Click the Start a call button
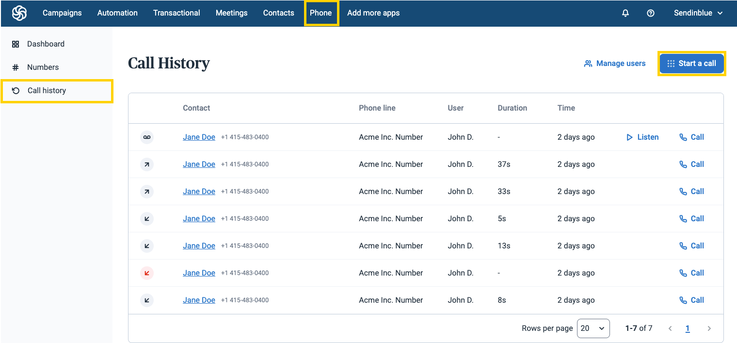737x343 pixels. (691, 64)
